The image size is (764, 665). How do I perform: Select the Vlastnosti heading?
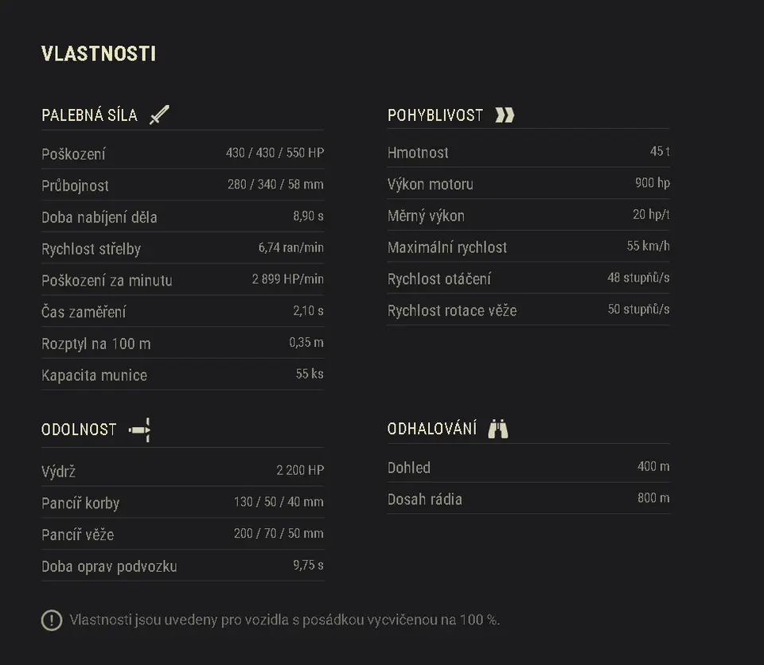coord(99,54)
